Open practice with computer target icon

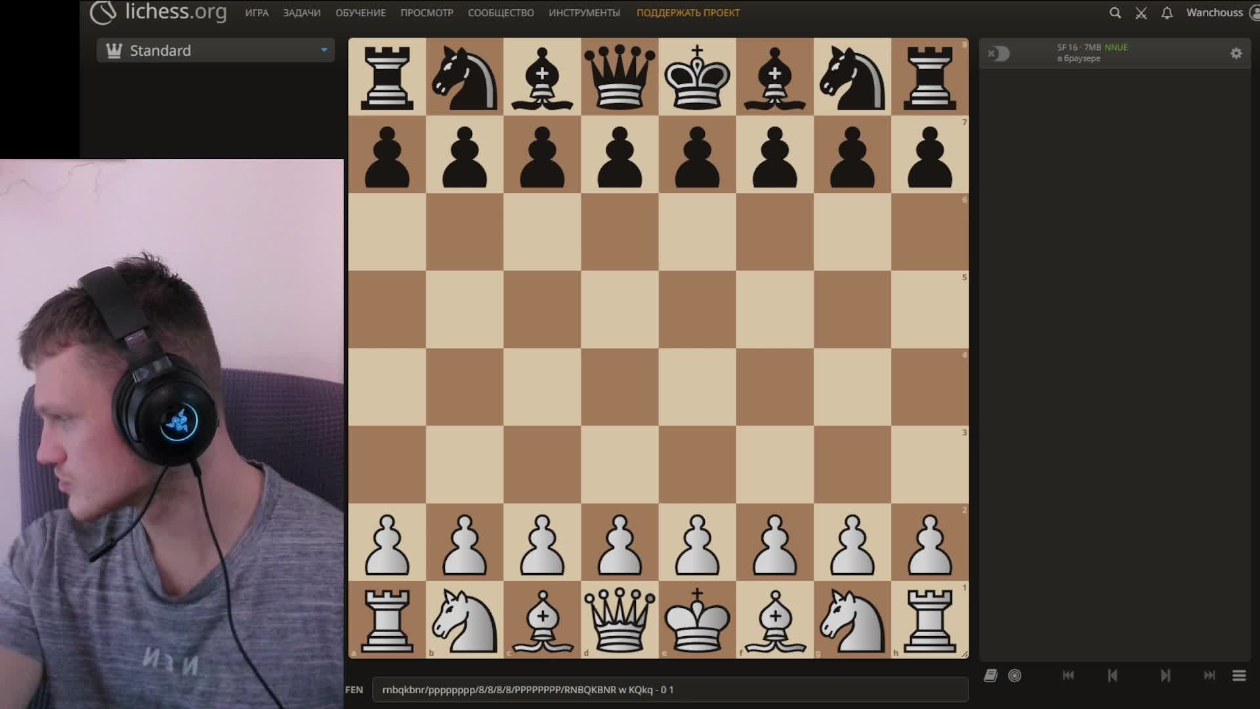(1015, 676)
